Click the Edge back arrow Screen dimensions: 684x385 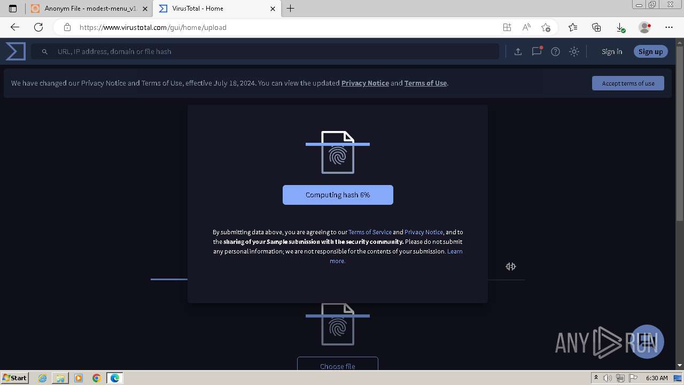15,27
